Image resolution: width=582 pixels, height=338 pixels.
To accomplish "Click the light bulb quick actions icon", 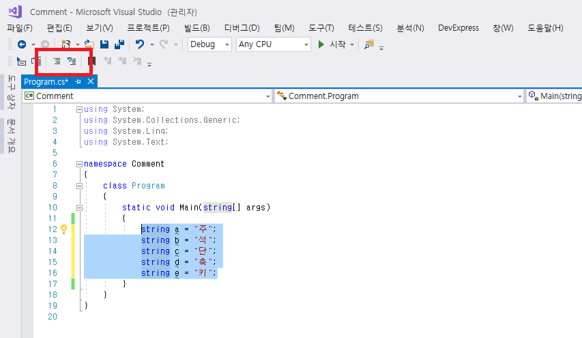I will [x=64, y=229].
